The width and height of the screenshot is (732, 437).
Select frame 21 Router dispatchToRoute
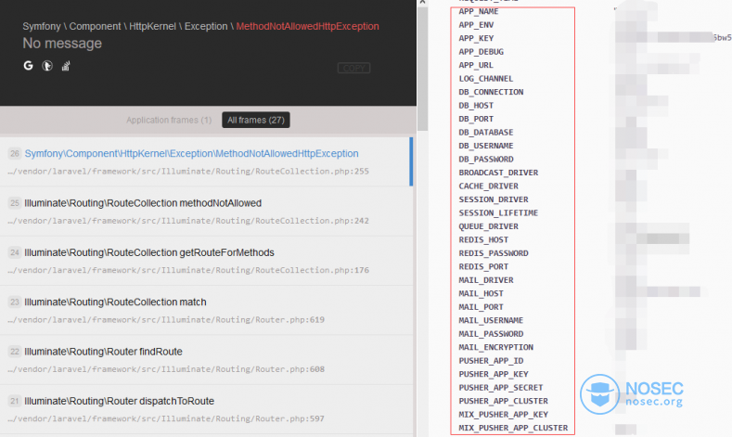coord(205,409)
